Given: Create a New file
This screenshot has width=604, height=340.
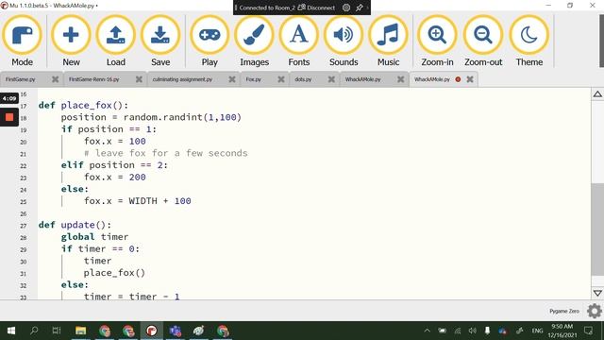Looking at the screenshot, I should tap(71, 41).
